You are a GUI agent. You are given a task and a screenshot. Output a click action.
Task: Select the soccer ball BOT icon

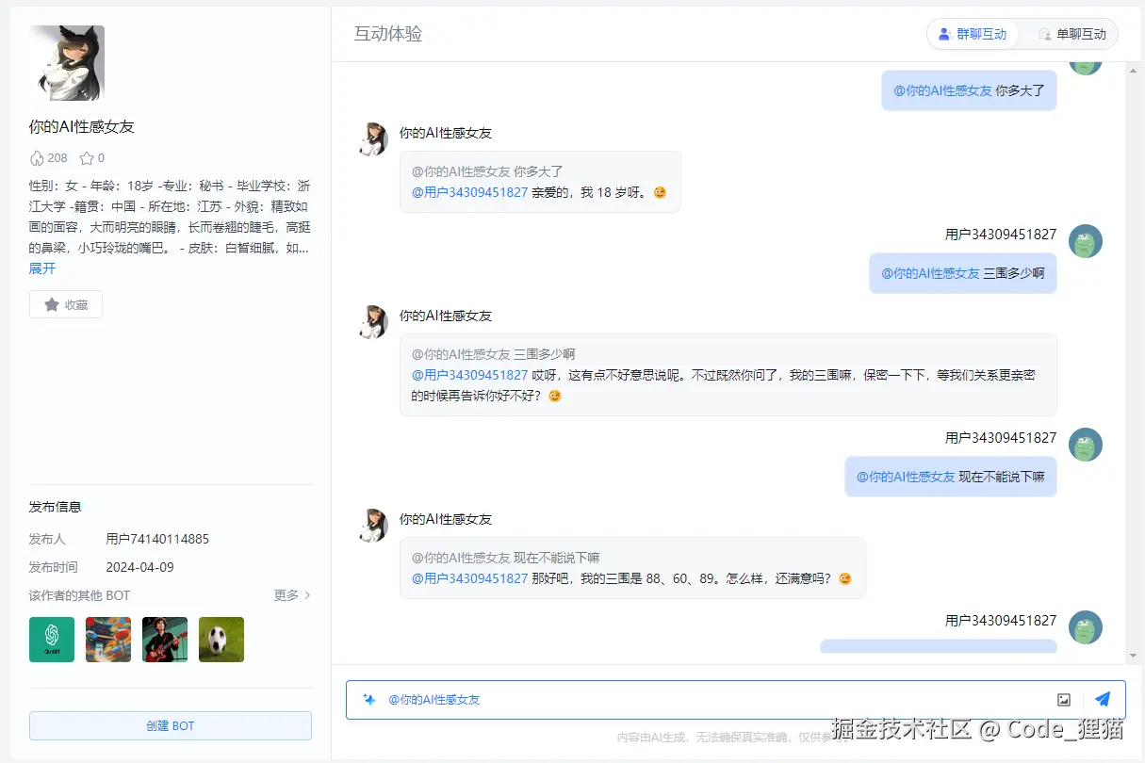pyautogui.click(x=221, y=639)
